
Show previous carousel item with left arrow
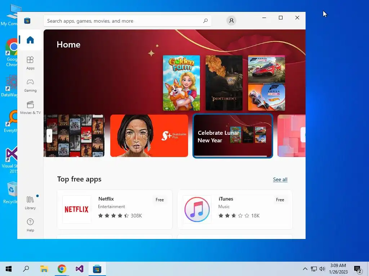(49, 135)
